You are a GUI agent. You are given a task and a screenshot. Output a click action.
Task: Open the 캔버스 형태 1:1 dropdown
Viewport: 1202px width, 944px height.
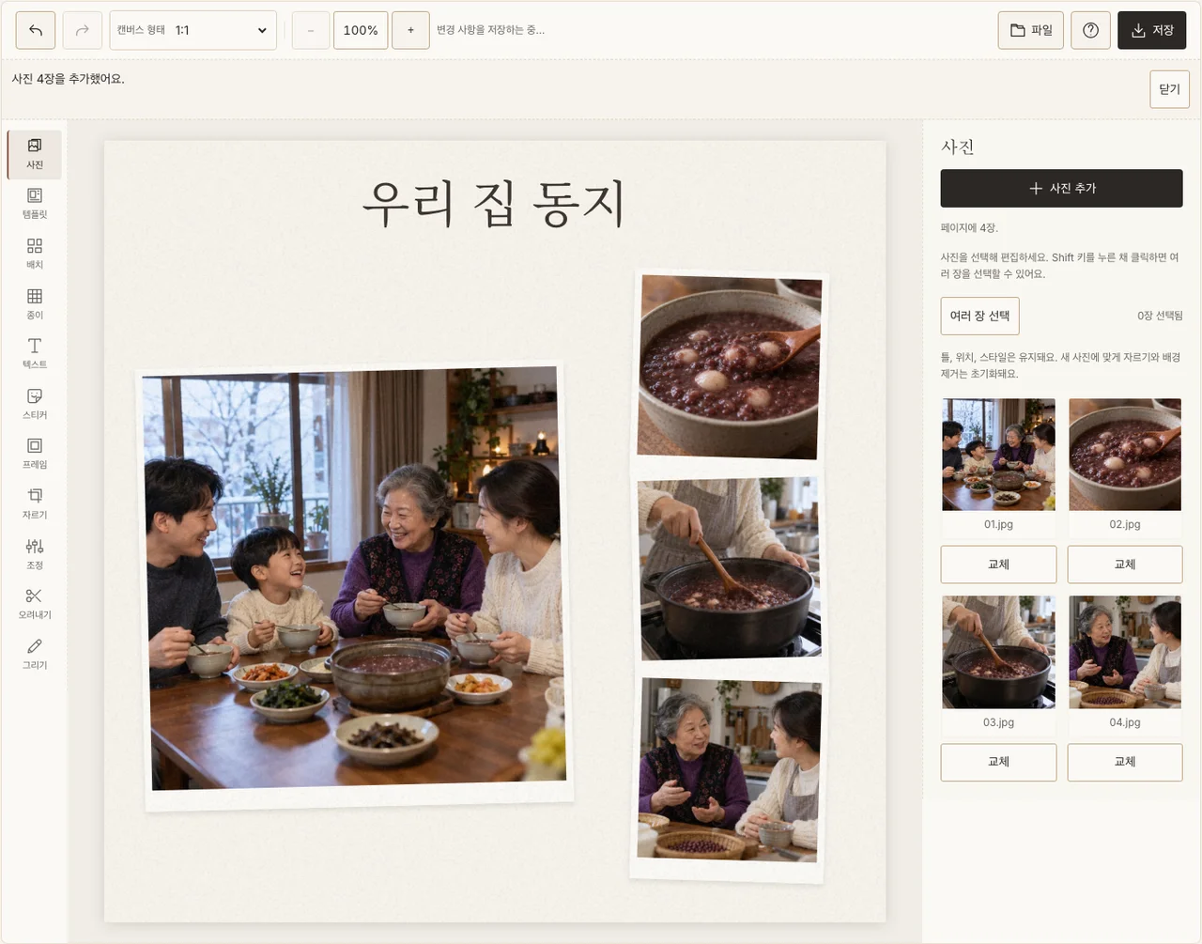[193, 30]
